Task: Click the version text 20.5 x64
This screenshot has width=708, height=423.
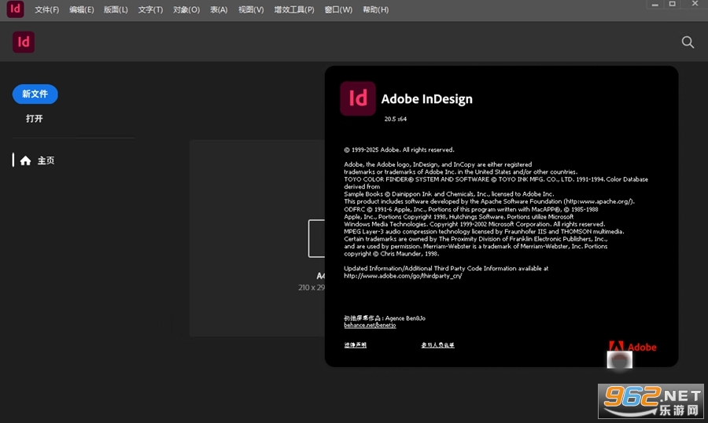Action: point(396,120)
